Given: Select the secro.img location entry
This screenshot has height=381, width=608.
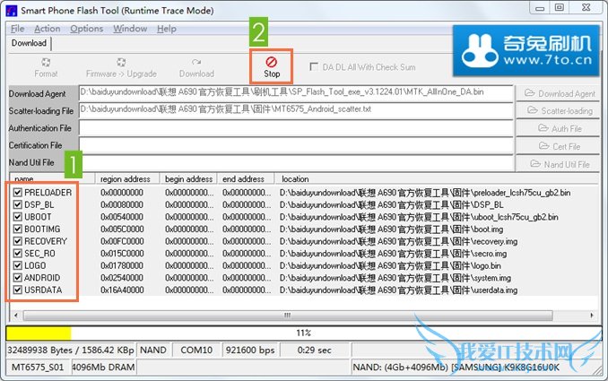Looking at the screenshot, I should point(393,254).
